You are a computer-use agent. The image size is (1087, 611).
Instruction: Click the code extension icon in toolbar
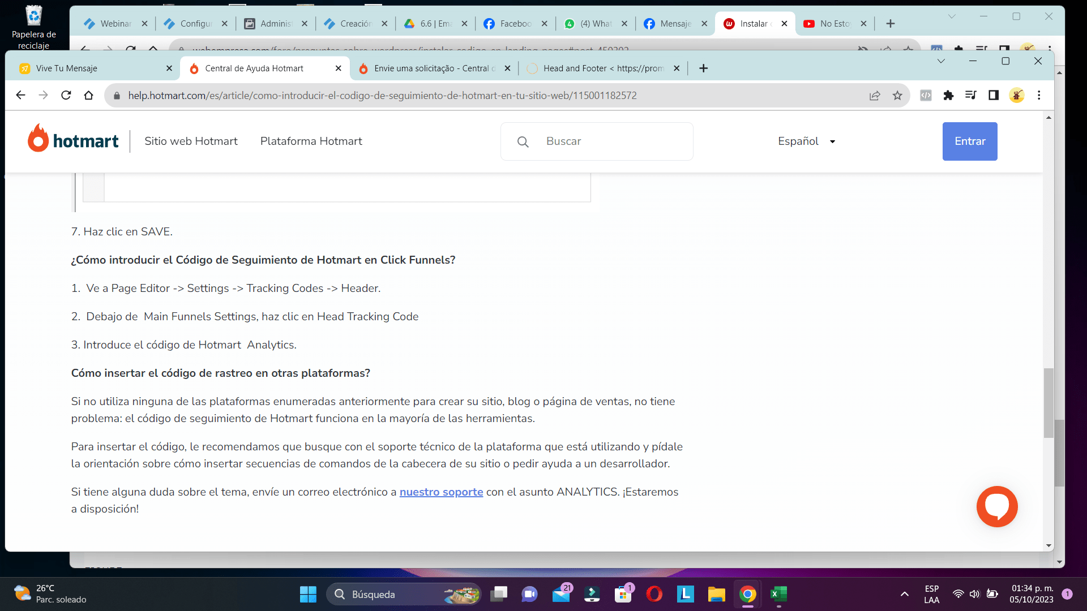coord(926,95)
